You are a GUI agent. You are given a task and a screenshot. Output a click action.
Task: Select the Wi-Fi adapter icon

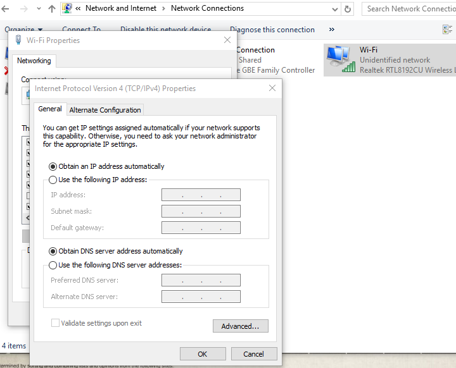(x=341, y=59)
